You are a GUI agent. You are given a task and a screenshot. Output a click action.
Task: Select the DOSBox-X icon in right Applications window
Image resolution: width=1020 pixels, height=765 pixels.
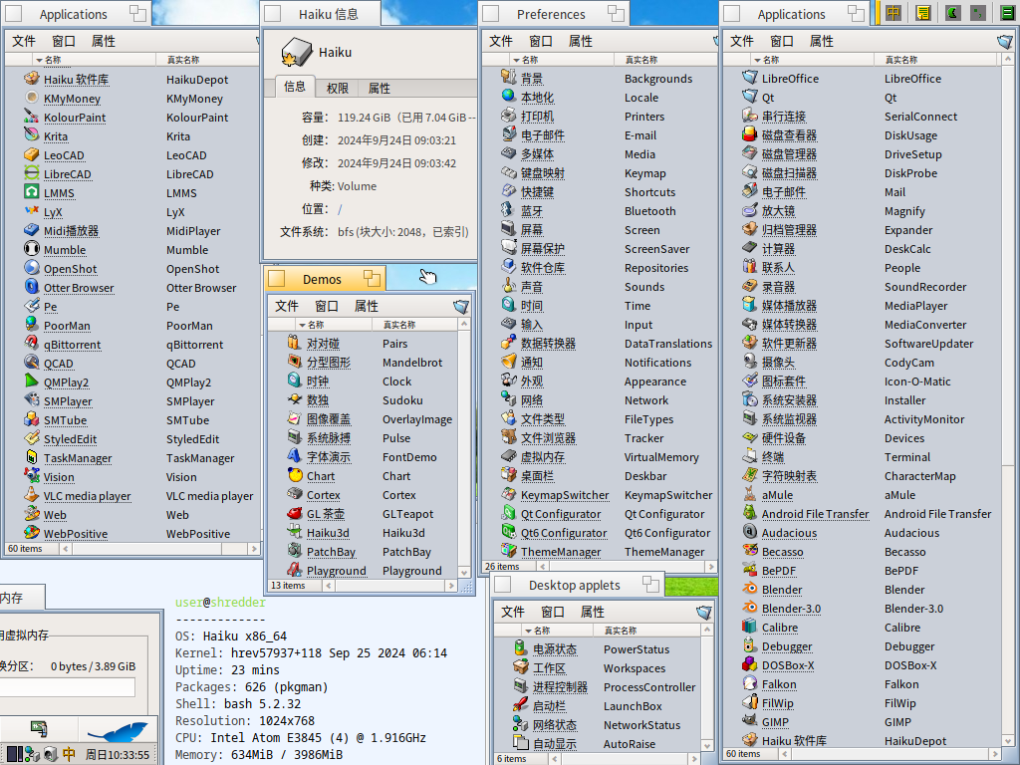(x=750, y=664)
